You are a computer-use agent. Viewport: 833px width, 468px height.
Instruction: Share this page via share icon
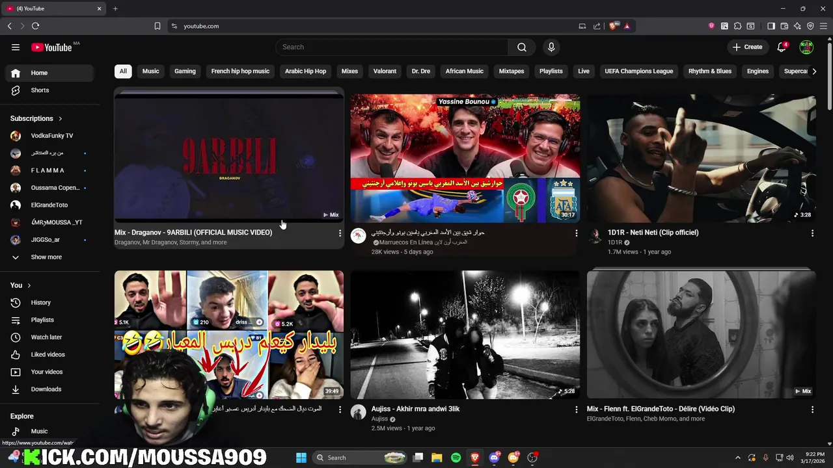click(x=597, y=26)
